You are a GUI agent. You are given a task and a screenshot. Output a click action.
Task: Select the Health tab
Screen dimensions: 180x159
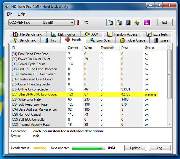pos(73,40)
